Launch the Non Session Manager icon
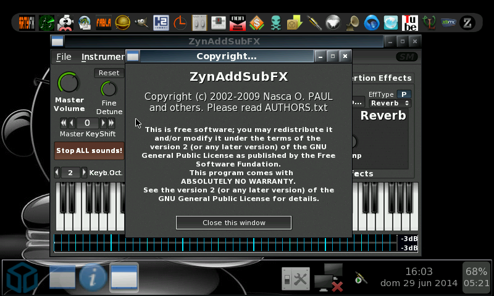 (238, 23)
